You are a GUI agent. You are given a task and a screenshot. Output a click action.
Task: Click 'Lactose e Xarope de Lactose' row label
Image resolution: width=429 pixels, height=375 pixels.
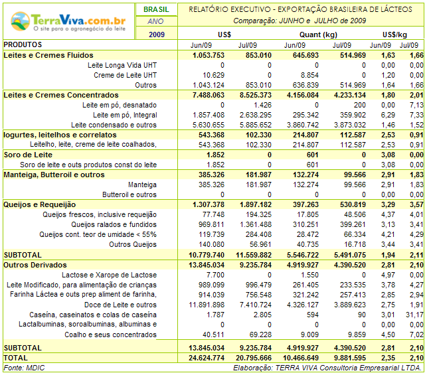click(109, 275)
